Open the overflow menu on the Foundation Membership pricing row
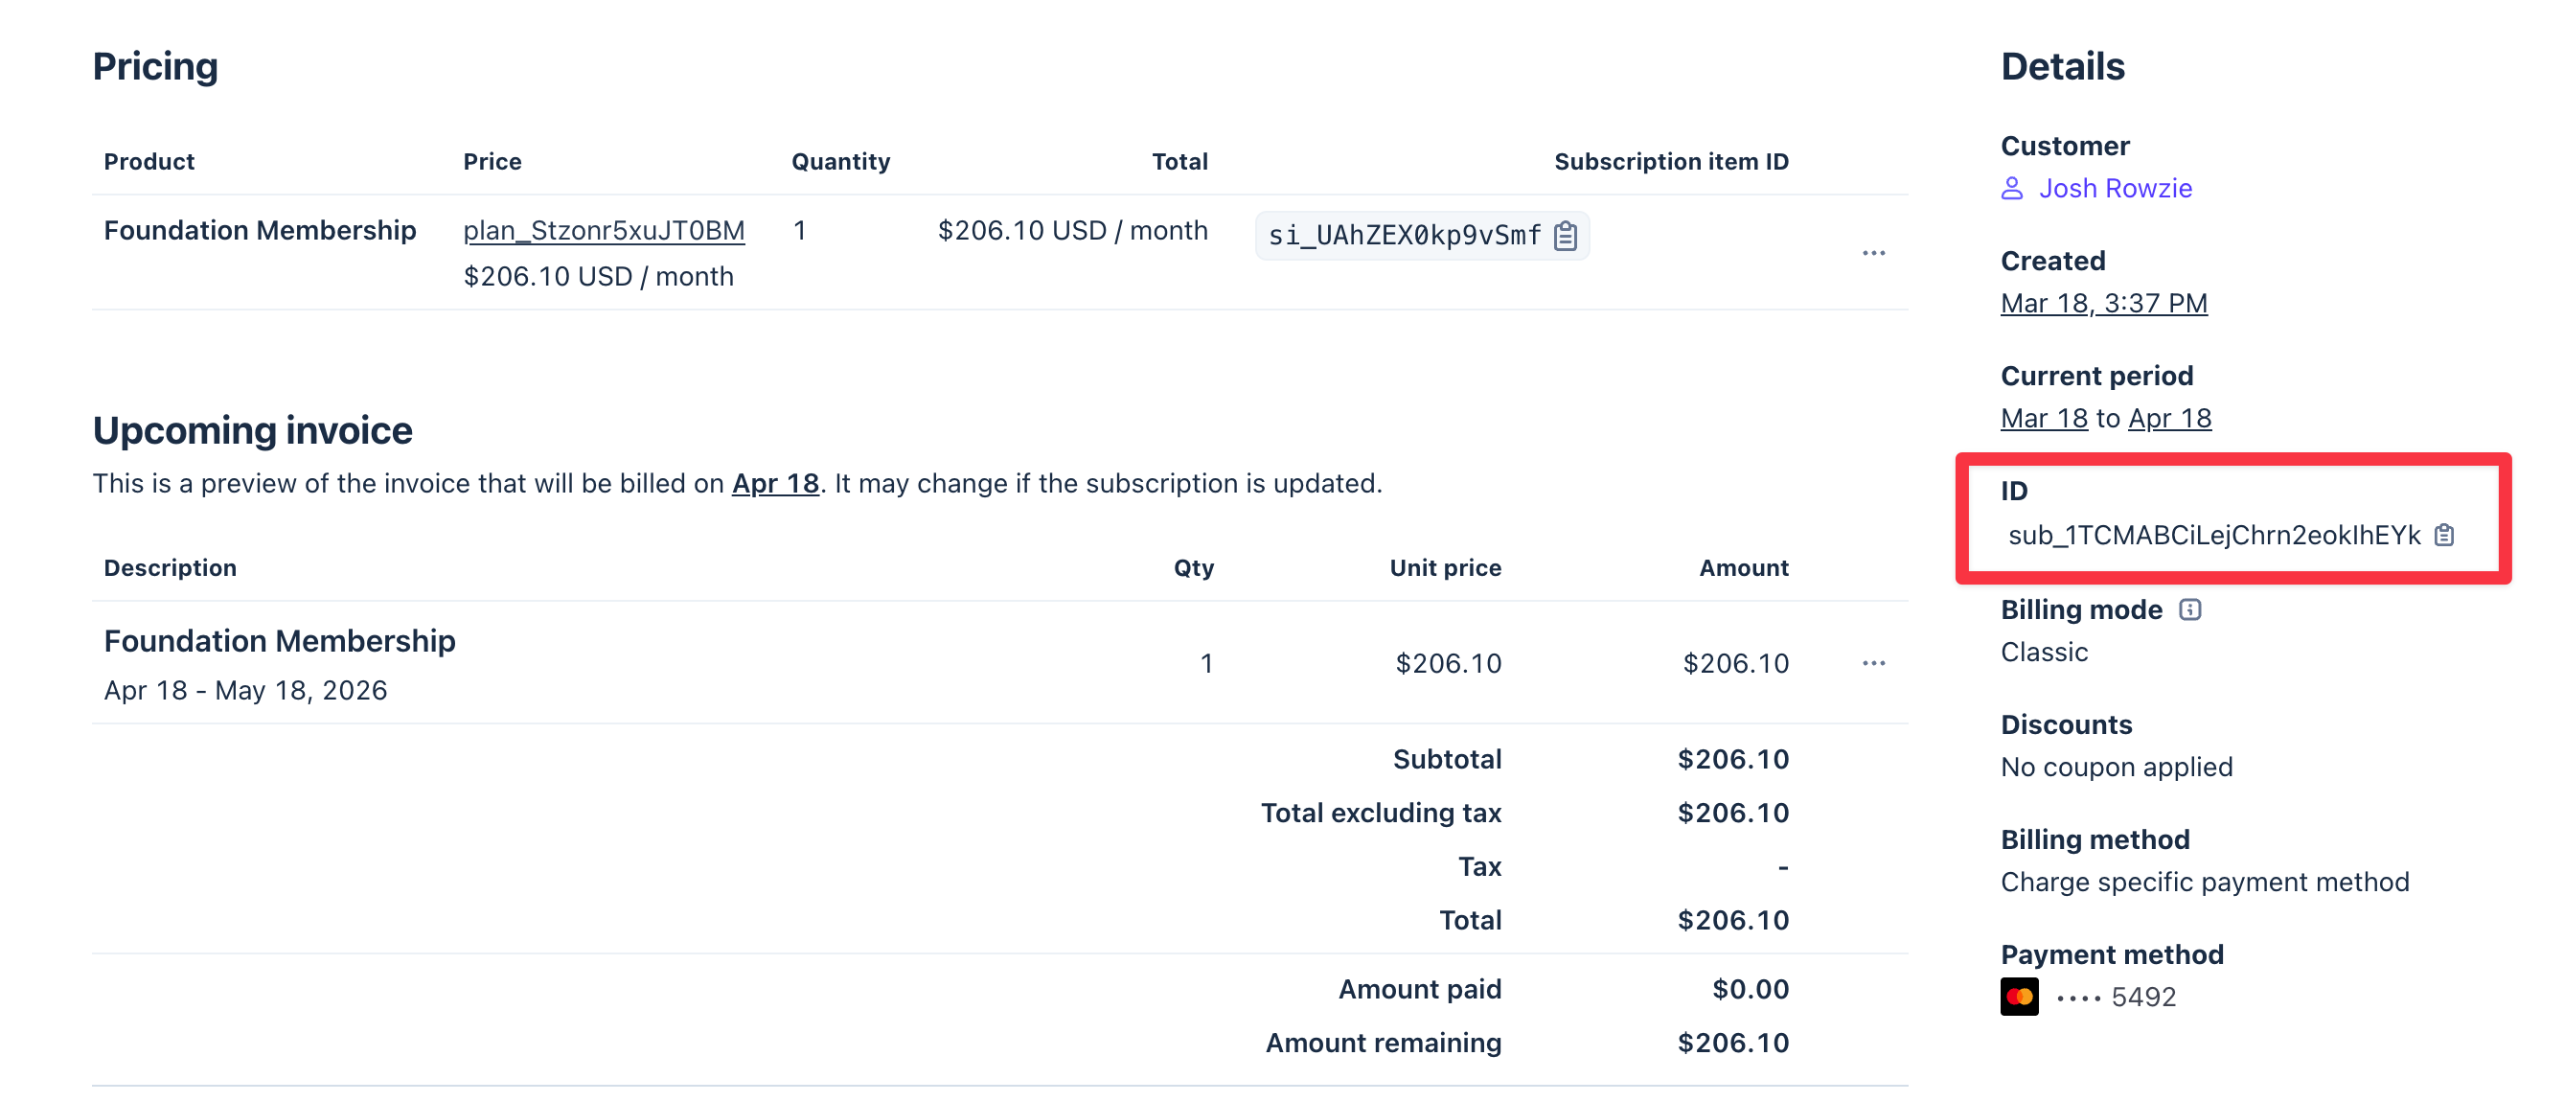2564x1102 pixels. [1875, 253]
